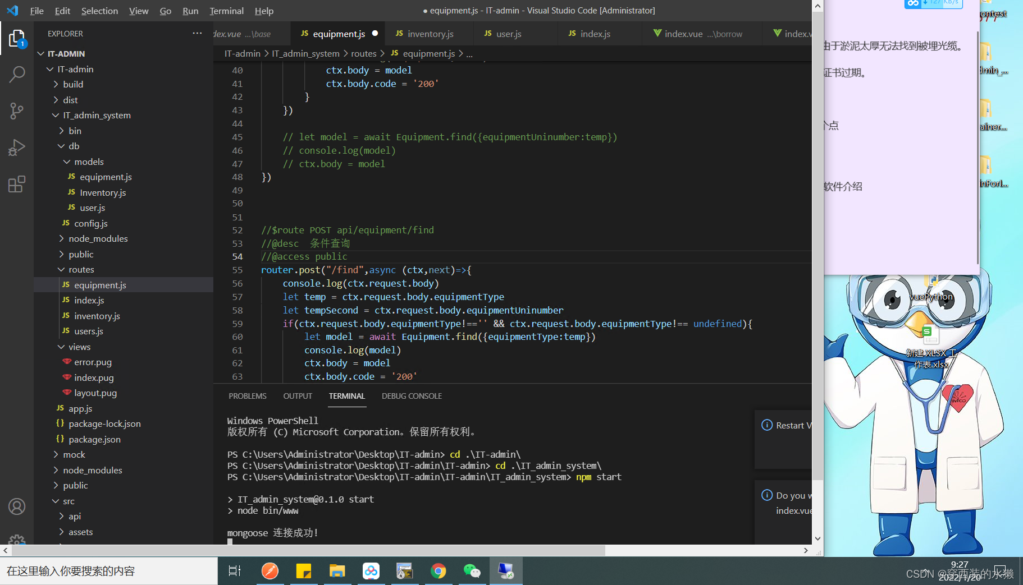Open File Explorer from the taskbar

pos(337,570)
